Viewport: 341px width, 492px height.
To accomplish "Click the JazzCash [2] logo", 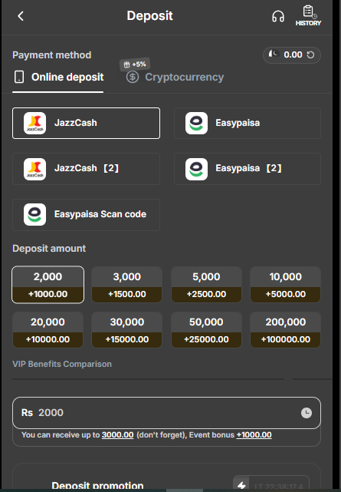I will (x=34, y=169).
